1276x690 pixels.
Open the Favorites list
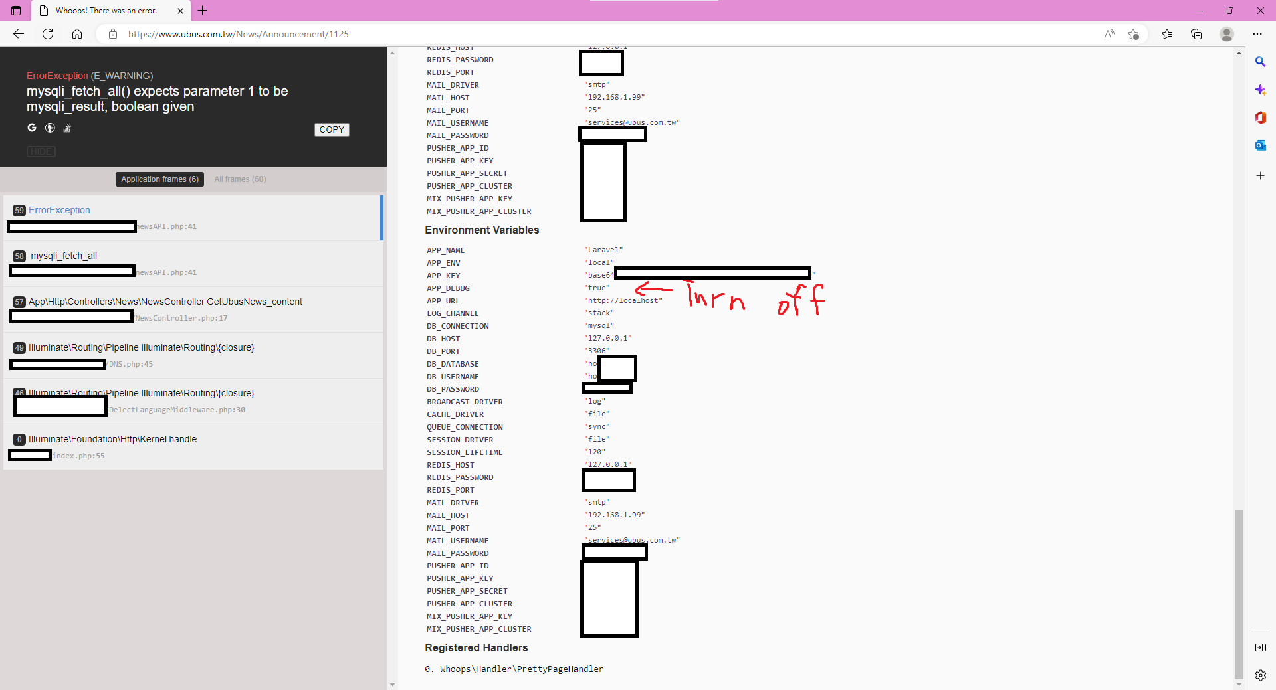(1167, 34)
